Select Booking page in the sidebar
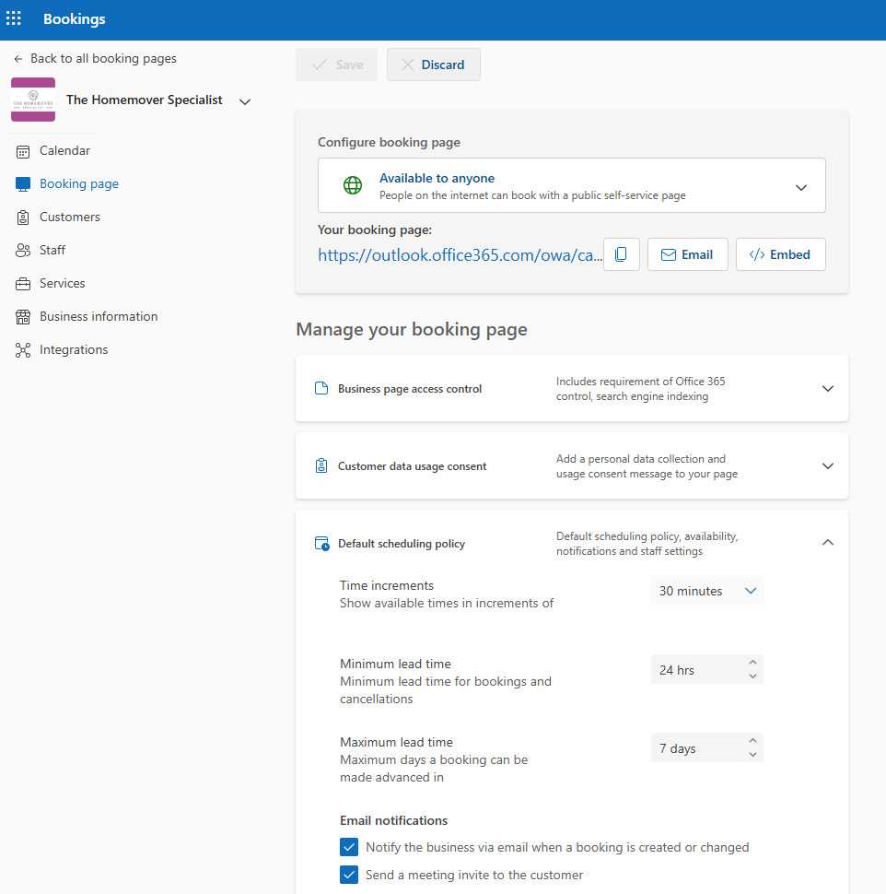This screenshot has width=886, height=894. 79,183
